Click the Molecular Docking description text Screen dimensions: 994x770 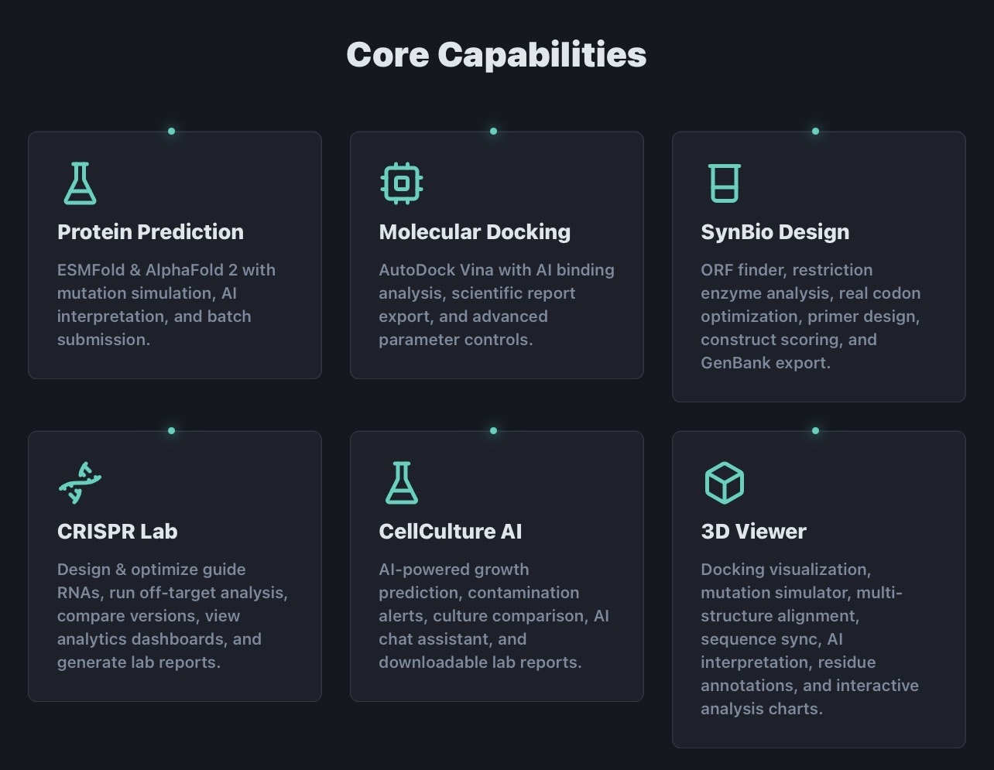[x=496, y=304]
